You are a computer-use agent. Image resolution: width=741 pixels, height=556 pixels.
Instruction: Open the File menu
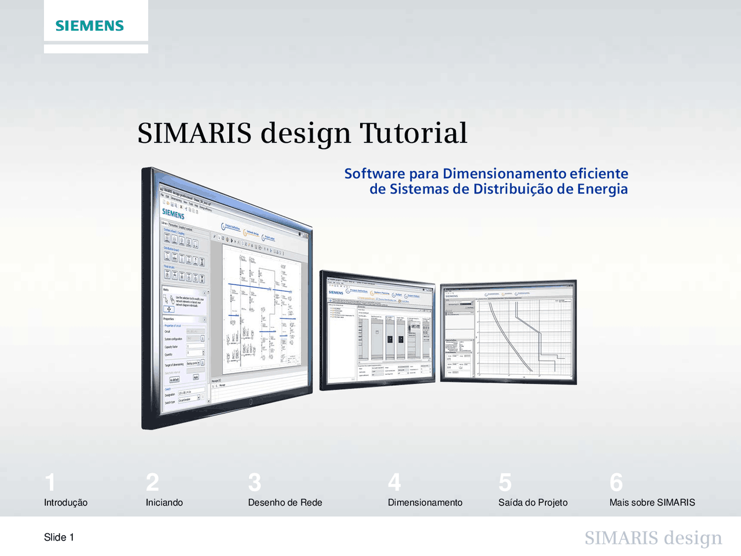162,195
